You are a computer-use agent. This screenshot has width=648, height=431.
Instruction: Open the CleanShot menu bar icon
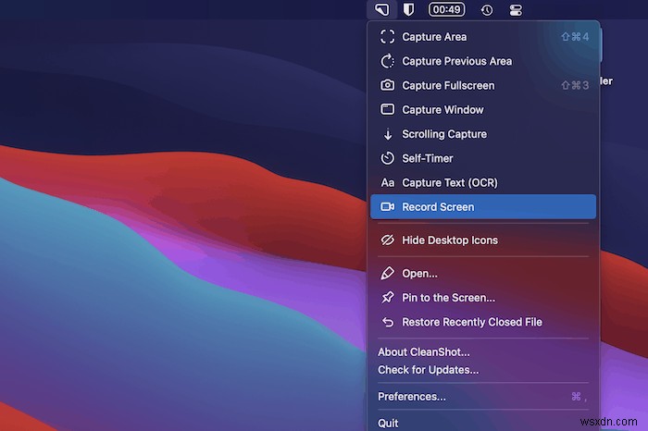pos(381,9)
